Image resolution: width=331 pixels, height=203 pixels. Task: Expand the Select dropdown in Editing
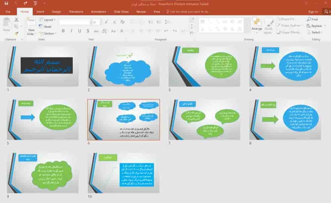click(x=315, y=32)
